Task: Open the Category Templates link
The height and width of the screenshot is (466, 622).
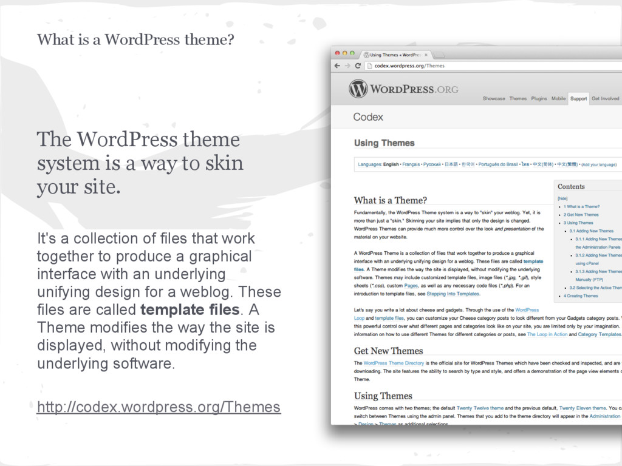Action: click(600, 334)
